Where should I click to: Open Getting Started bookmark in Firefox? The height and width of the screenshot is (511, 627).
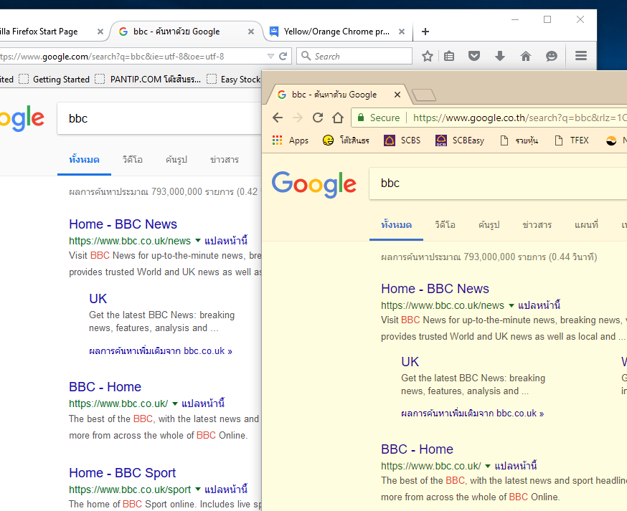tap(54, 79)
